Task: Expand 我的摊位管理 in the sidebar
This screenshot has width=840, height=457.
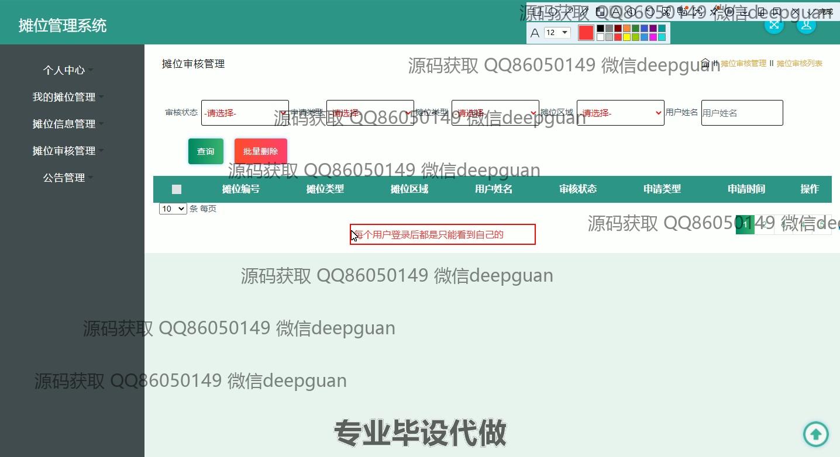Action: click(68, 97)
